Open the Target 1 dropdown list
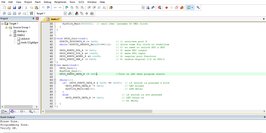266x133 pixels. click(65, 13)
